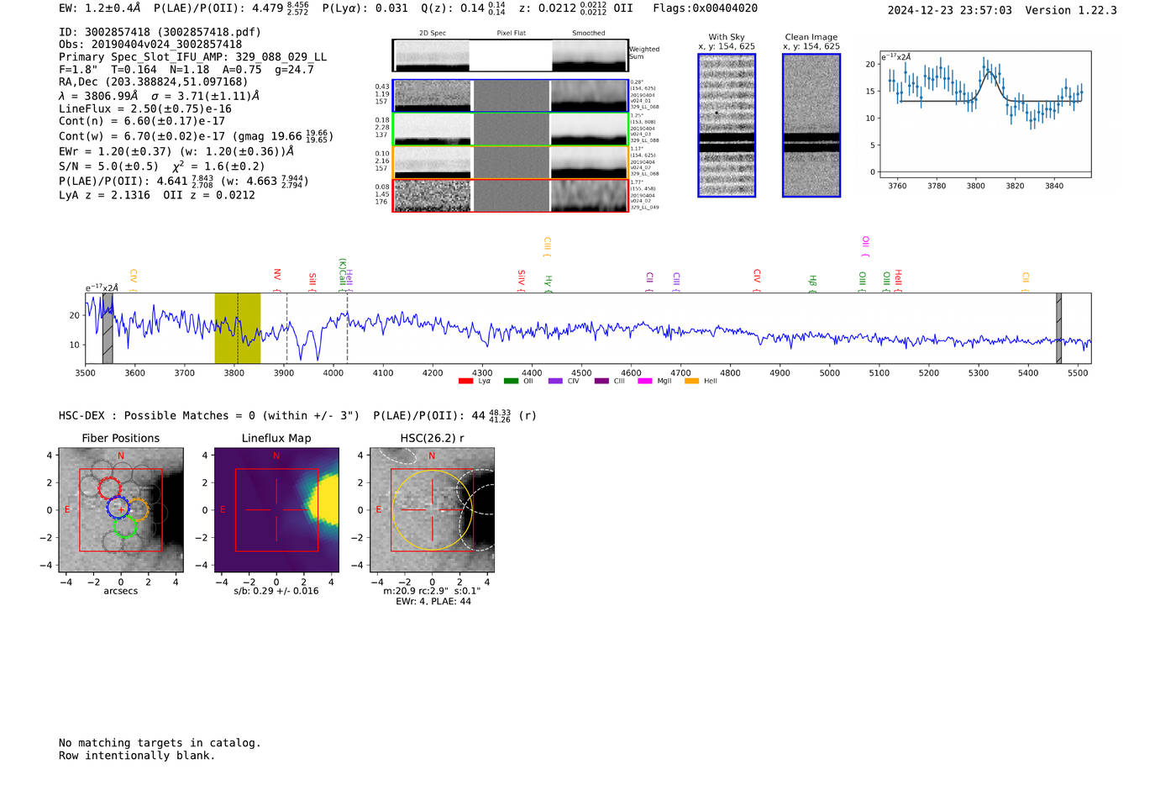Click the ID: 3002857418 line

160,32
